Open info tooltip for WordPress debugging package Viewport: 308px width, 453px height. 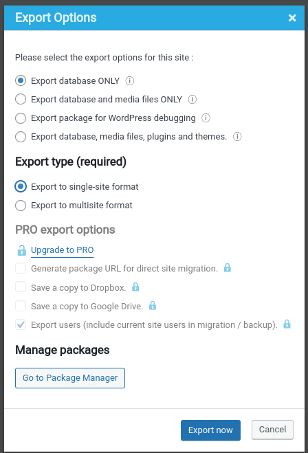pyautogui.click(x=206, y=118)
